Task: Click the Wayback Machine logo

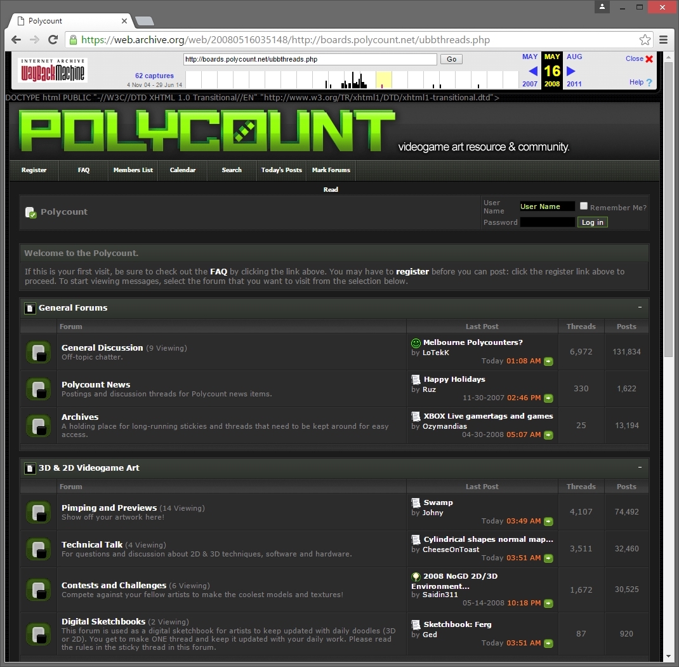Action: pyautogui.click(x=53, y=71)
